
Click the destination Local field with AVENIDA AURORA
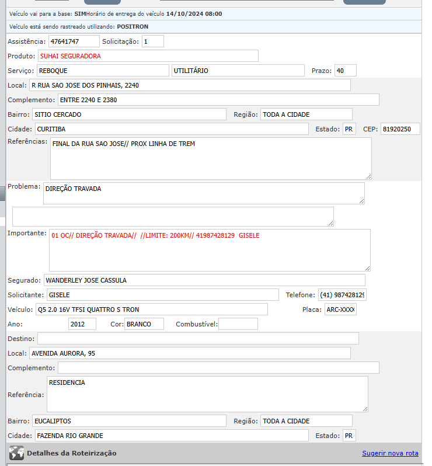(190, 353)
